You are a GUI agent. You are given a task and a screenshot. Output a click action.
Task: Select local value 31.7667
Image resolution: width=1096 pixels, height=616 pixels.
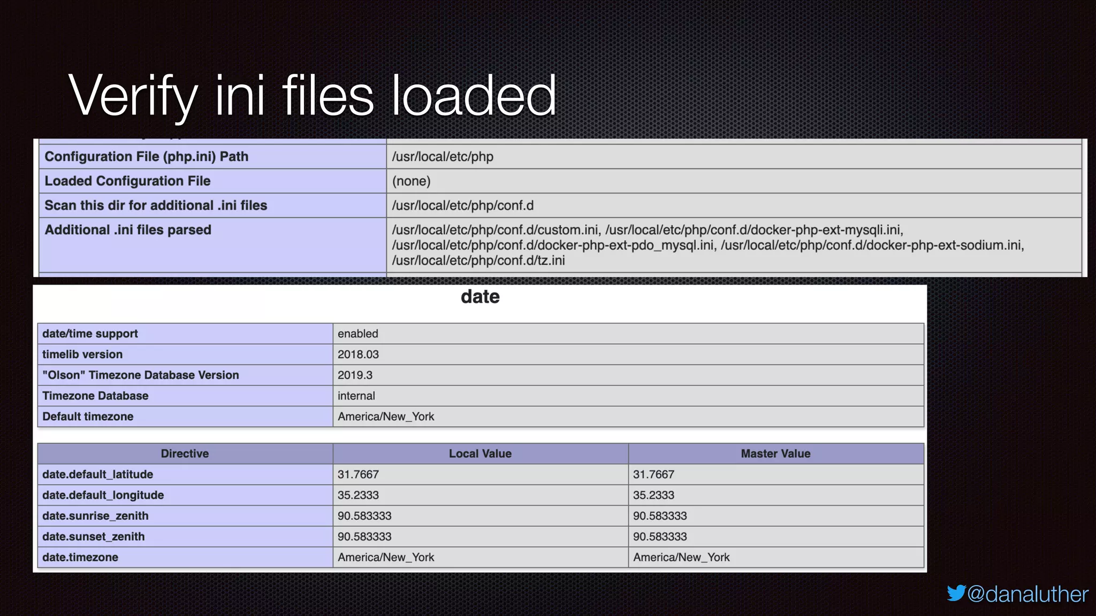point(358,474)
